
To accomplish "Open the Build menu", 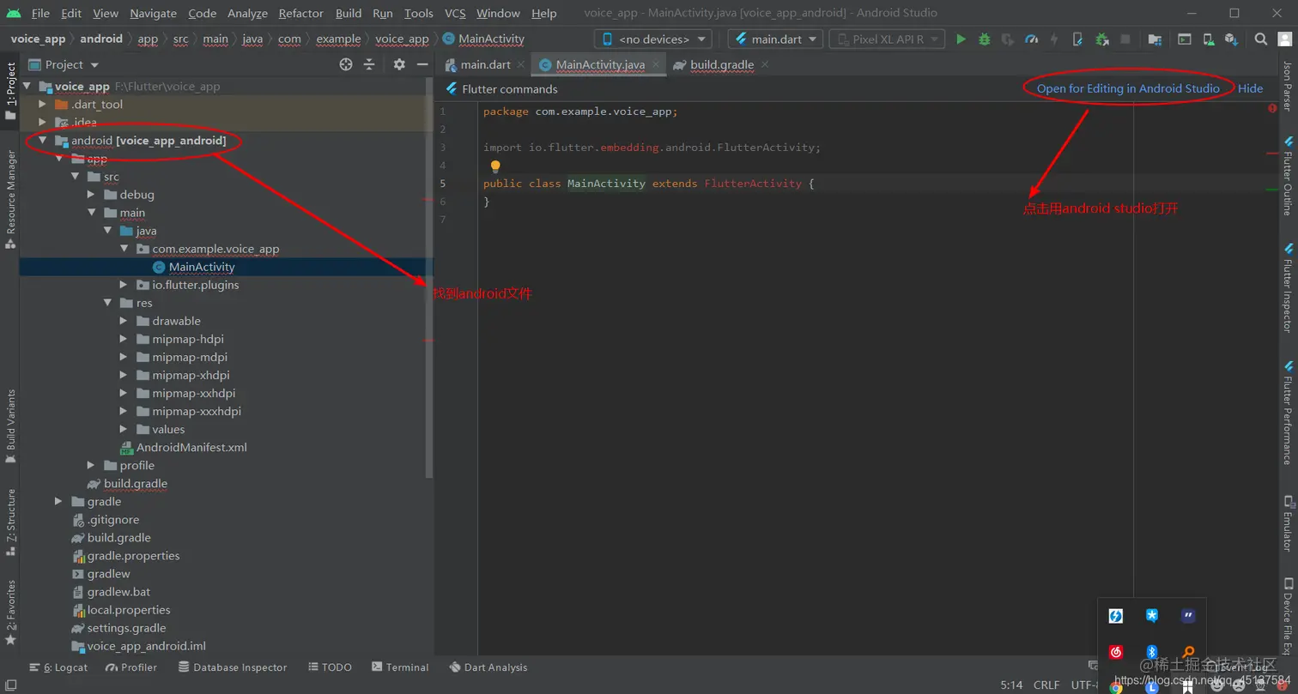I will (349, 13).
